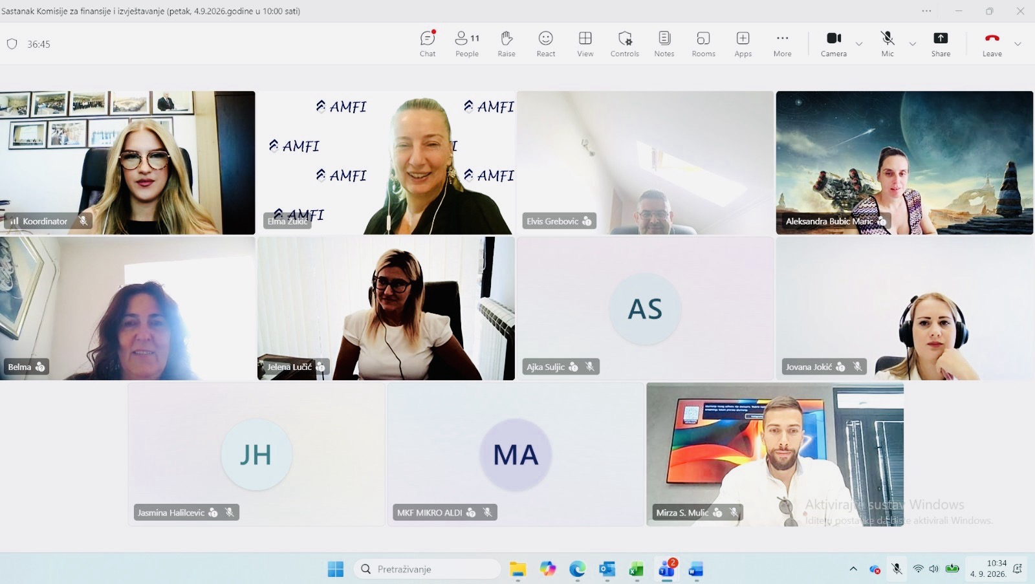Raise your hand in the meeting
Image resolution: width=1035 pixels, height=584 pixels.
(x=507, y=44)
